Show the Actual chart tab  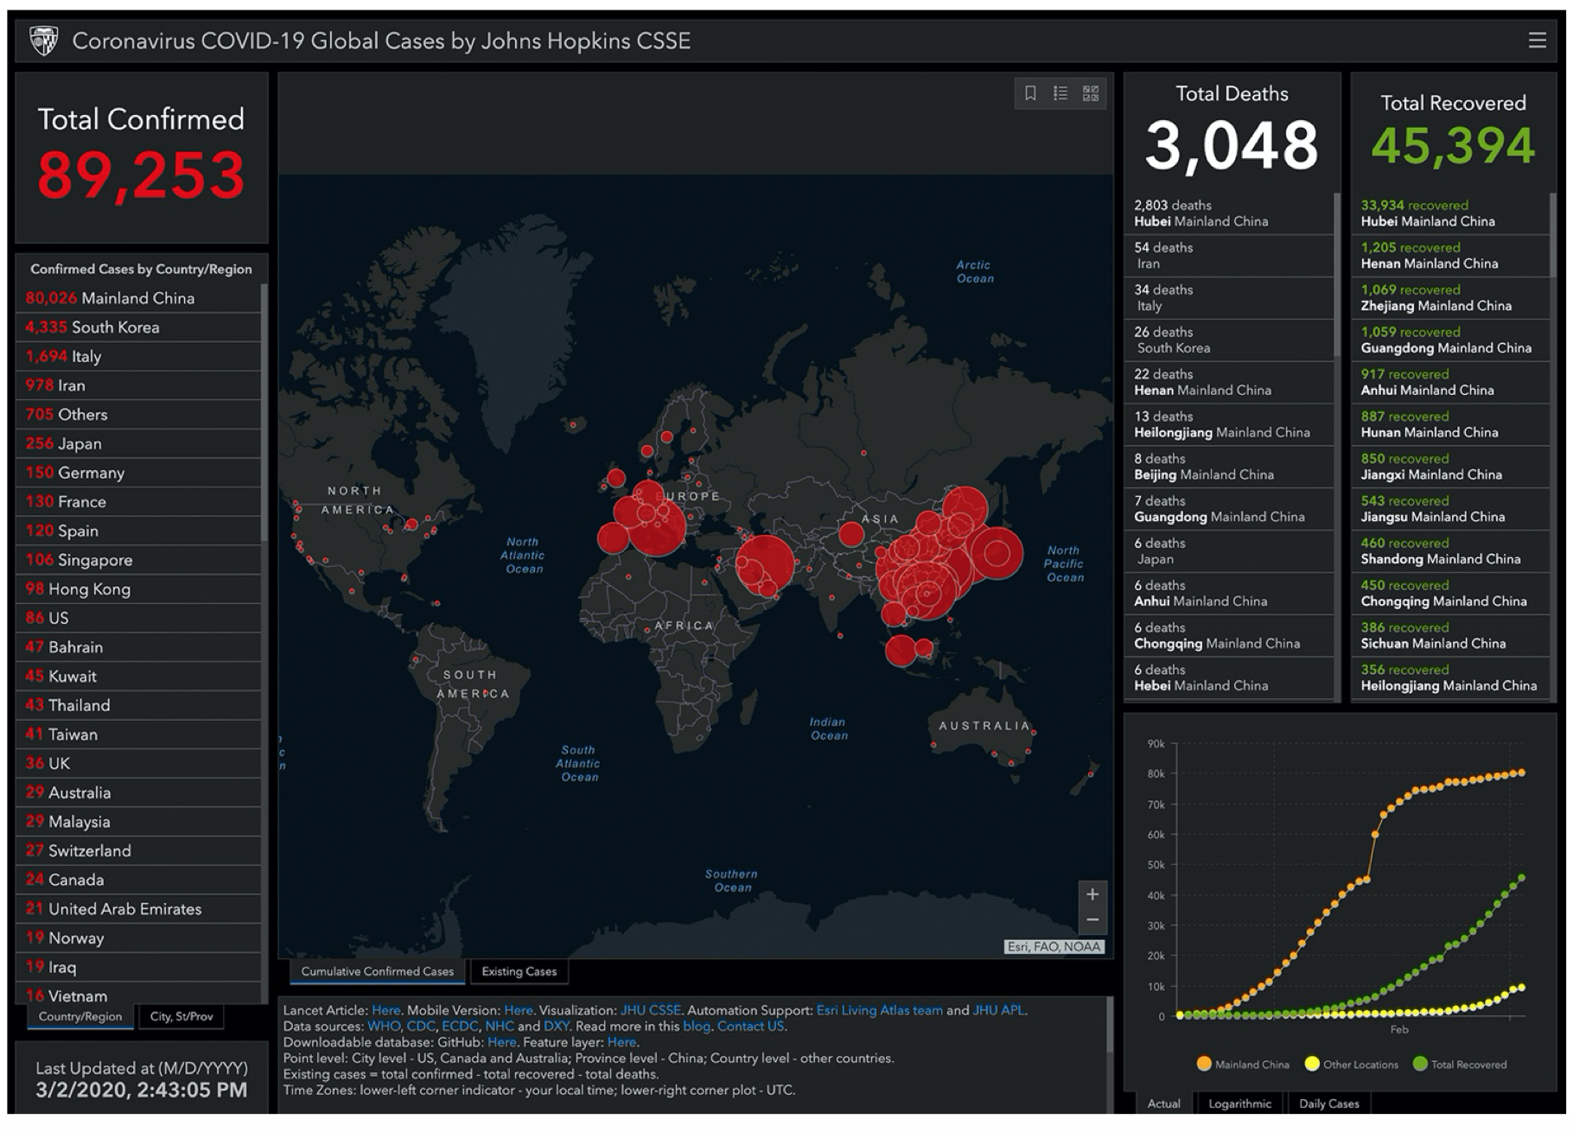tap(1163, 1103)
